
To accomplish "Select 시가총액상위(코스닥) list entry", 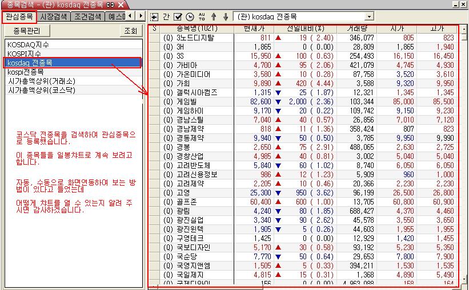I will (x=42, y=90).
